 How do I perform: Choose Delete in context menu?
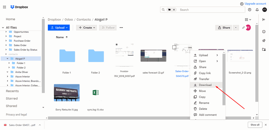click(x=206, y=109)
